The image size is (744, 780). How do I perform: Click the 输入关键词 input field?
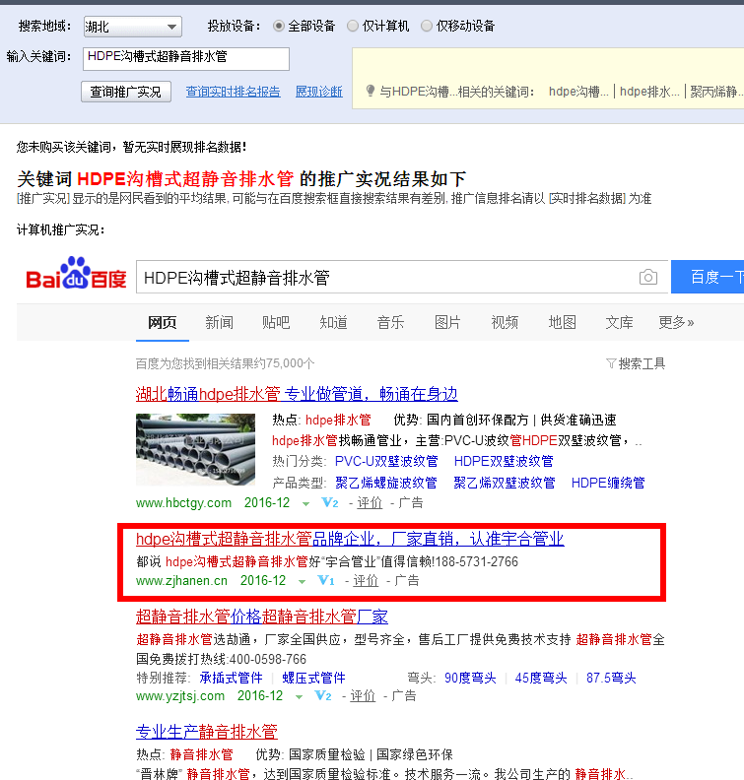(x=186, y=59)
